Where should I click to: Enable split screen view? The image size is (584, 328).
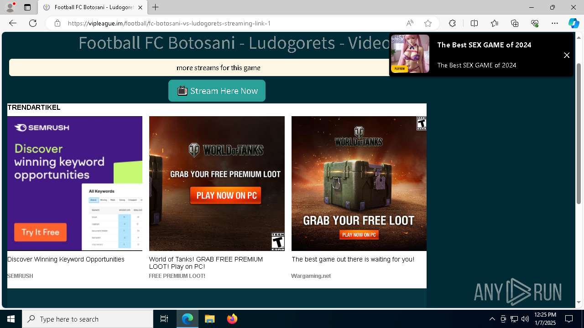(x=474, y=23)
